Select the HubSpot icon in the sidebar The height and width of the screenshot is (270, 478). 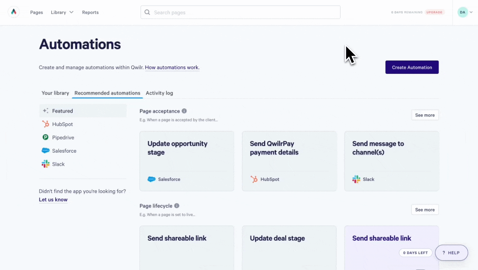(x=45, y=124)
